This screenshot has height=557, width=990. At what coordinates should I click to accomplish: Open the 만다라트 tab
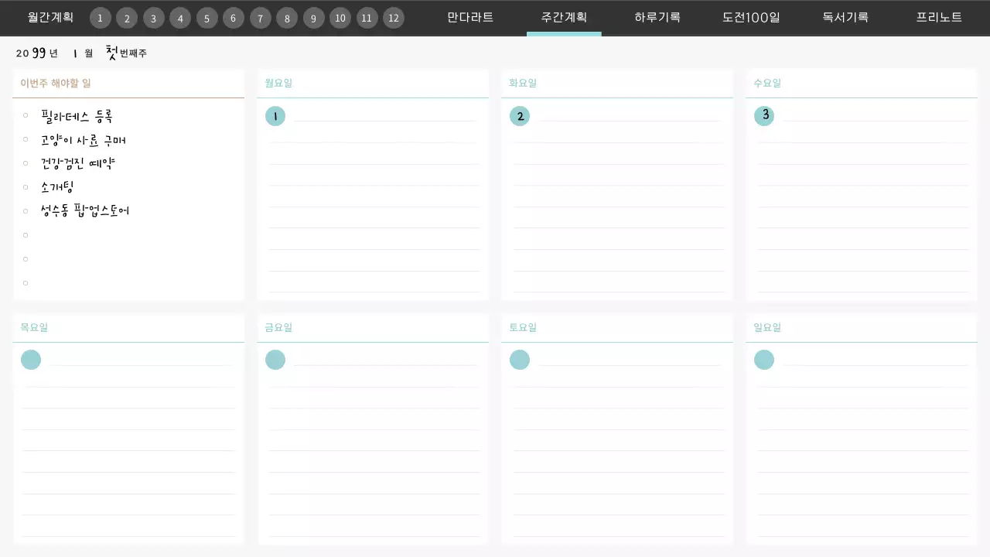(470, 17)
